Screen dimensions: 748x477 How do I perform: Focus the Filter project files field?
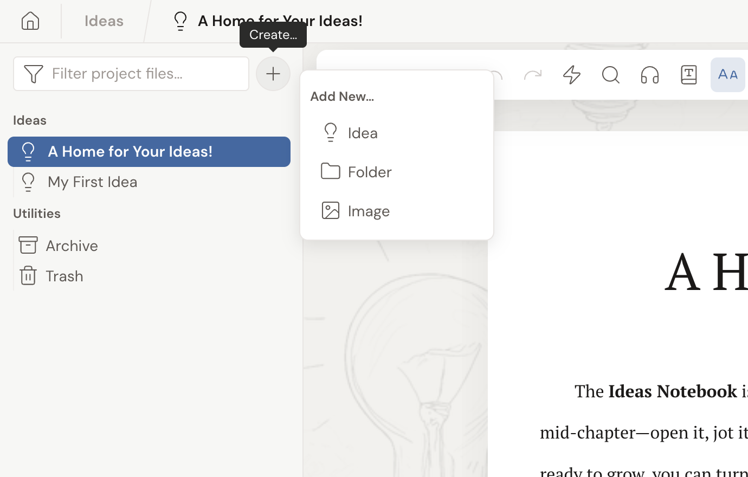point(131,74)
